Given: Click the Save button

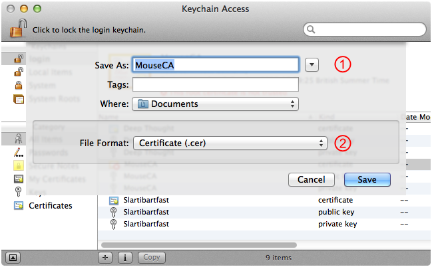Looking at the screenshot, I should click(367, 179).
